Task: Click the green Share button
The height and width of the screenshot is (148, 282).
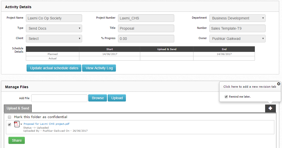Action: pyautogui.click(x=17, y=140)
